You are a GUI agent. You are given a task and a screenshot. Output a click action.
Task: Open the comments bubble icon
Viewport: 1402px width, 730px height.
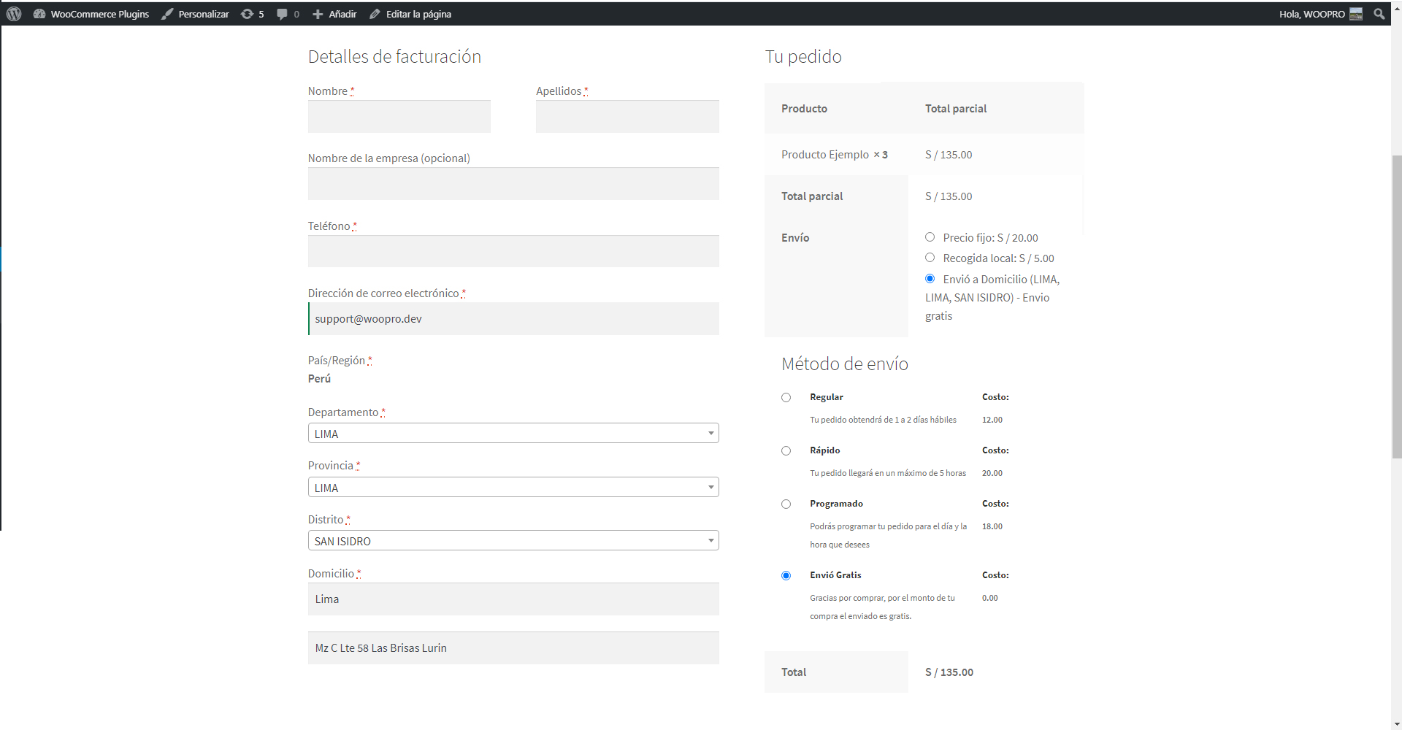tap(282, 14)
